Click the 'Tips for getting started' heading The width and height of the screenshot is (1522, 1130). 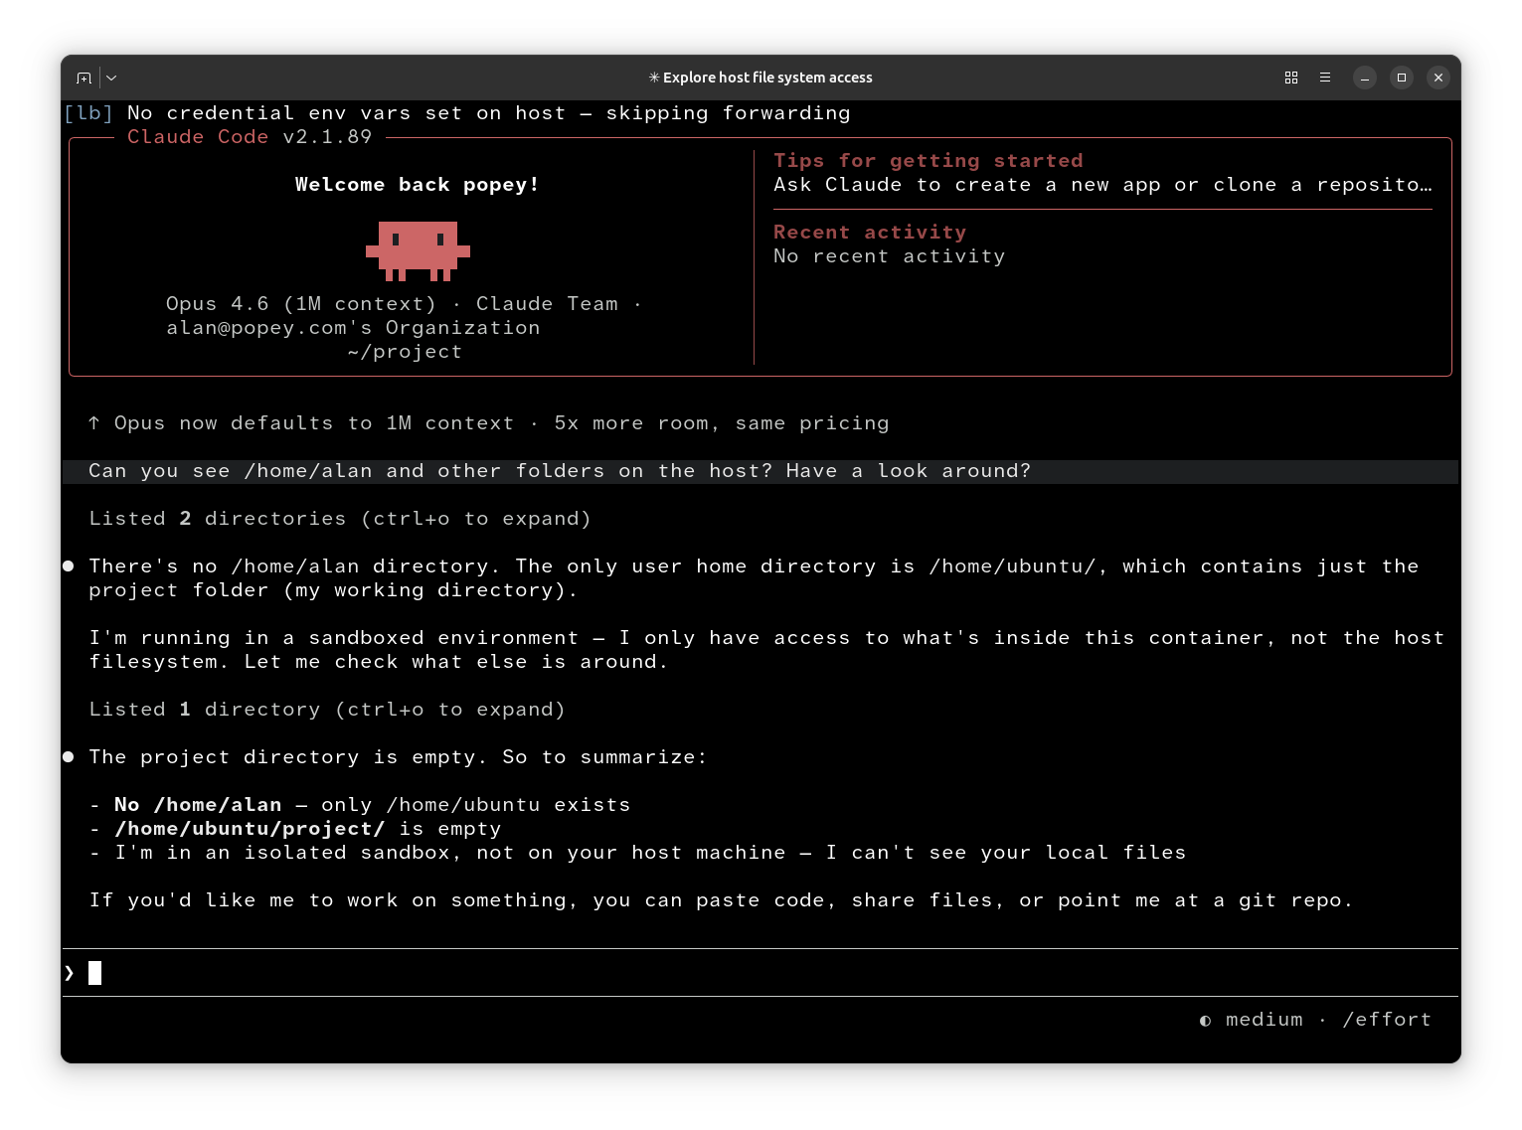929,161
